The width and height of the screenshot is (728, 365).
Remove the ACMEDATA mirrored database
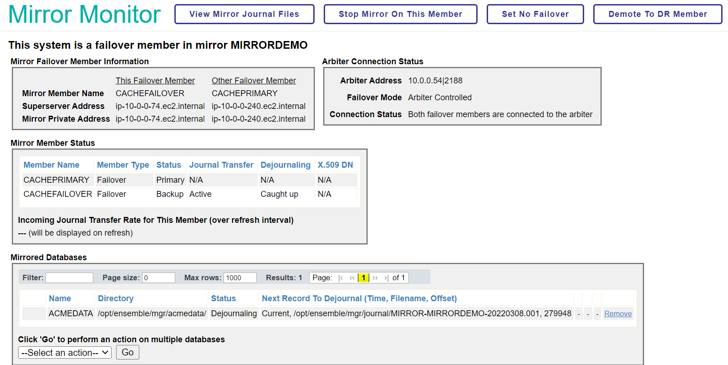pos(618,314)
